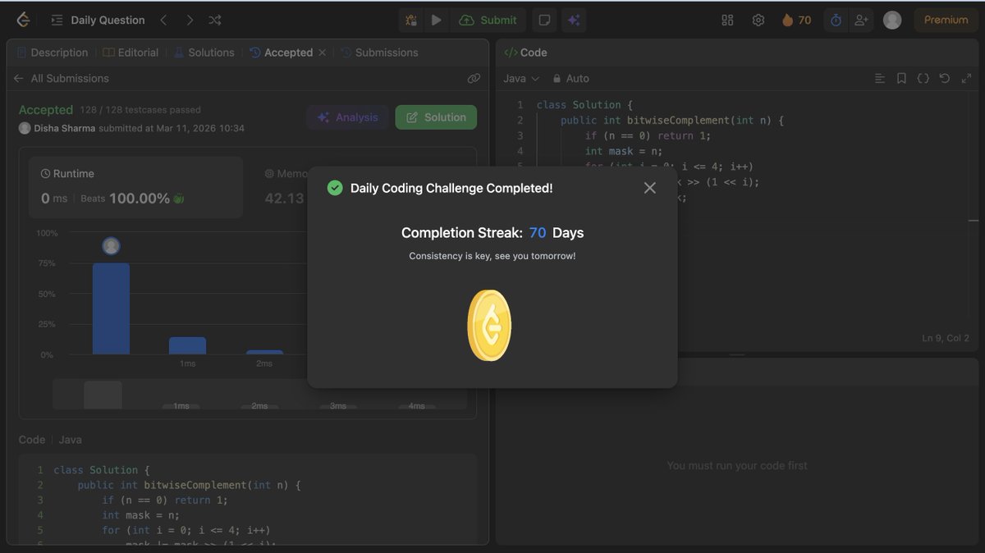
Task: Switch to the Solutions tab
Action: point(204,53)
